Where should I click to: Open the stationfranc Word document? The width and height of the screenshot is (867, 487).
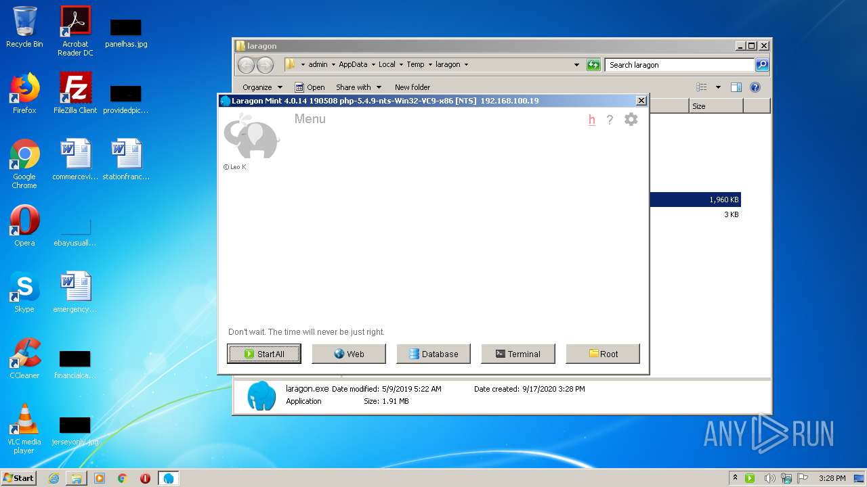pyautogui.click(x=126, y=160)
